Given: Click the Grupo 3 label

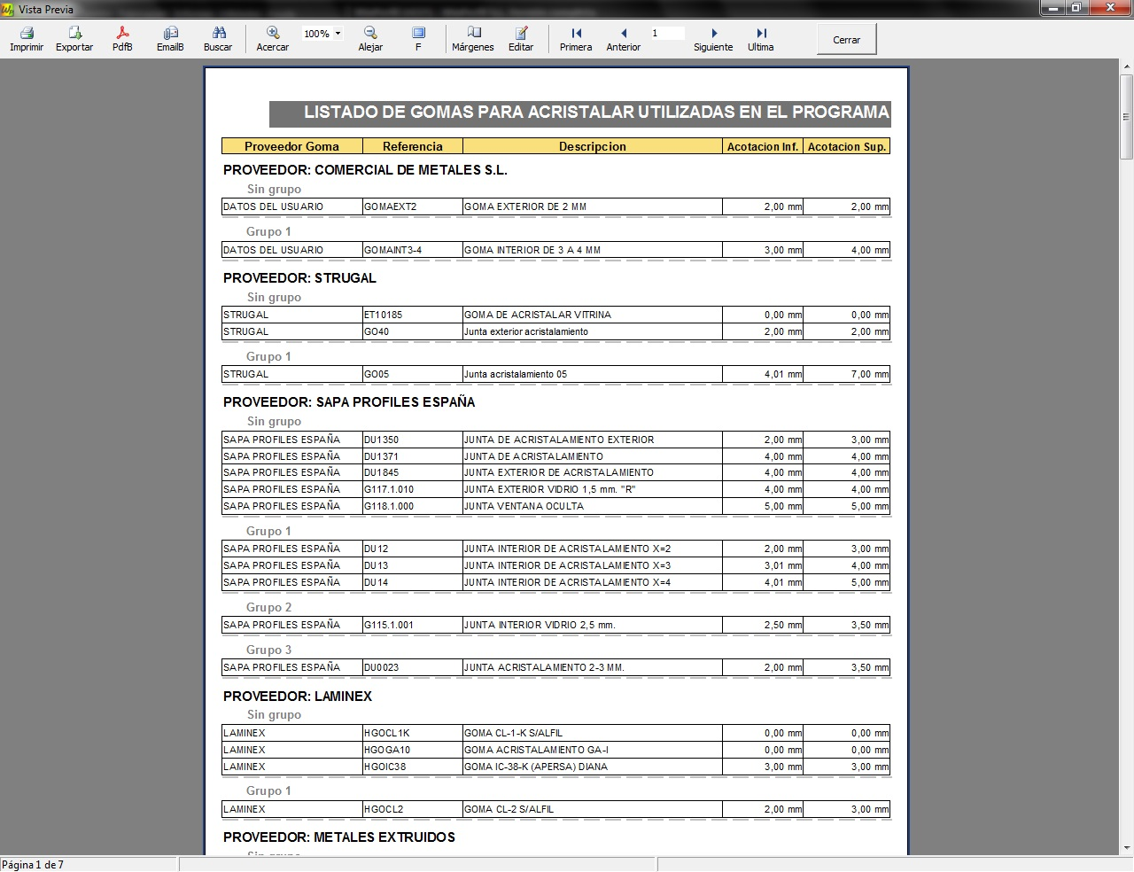Looking at the screenshot, I should 268,650.
